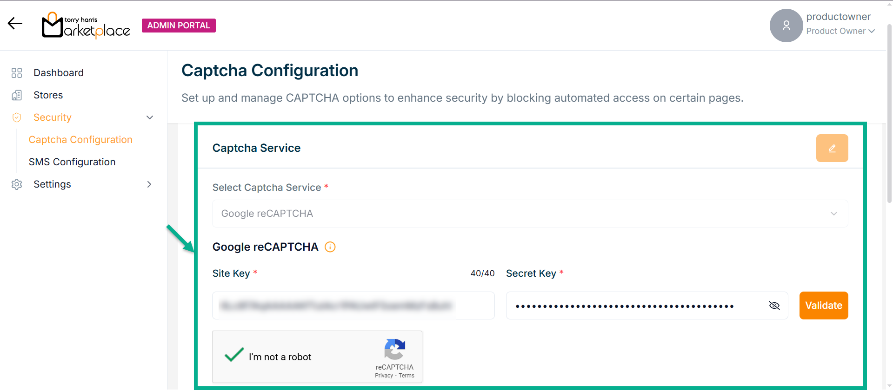
Task: Toggle Secret Key visibility eye icon
Action: (x=774, y=305)
